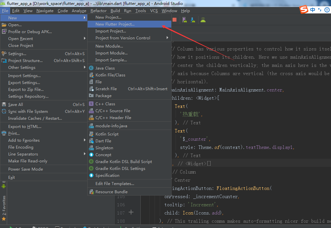Choose File in the New submenu

(x=129, y=82)
